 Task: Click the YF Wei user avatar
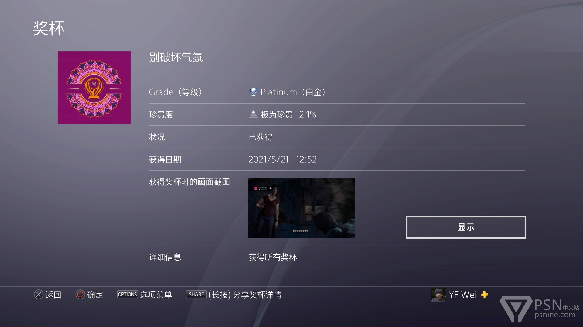click(438, 295)
